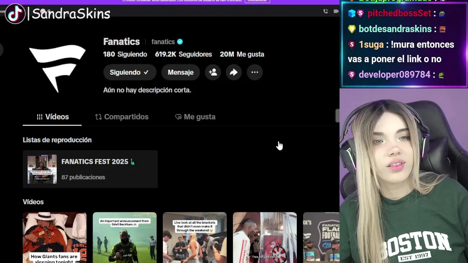
Task: Click the verified badge next to fanatics
Action: pyautogui.click(x=180, y=42)
